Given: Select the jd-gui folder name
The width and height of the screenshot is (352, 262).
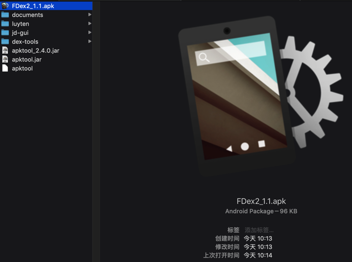Looking at the screenshot, I should [20, 33].
